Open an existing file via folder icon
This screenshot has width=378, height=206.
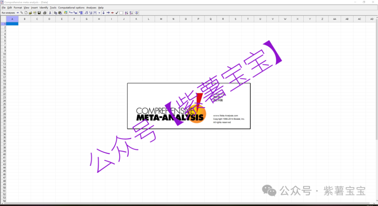(30, 13)
